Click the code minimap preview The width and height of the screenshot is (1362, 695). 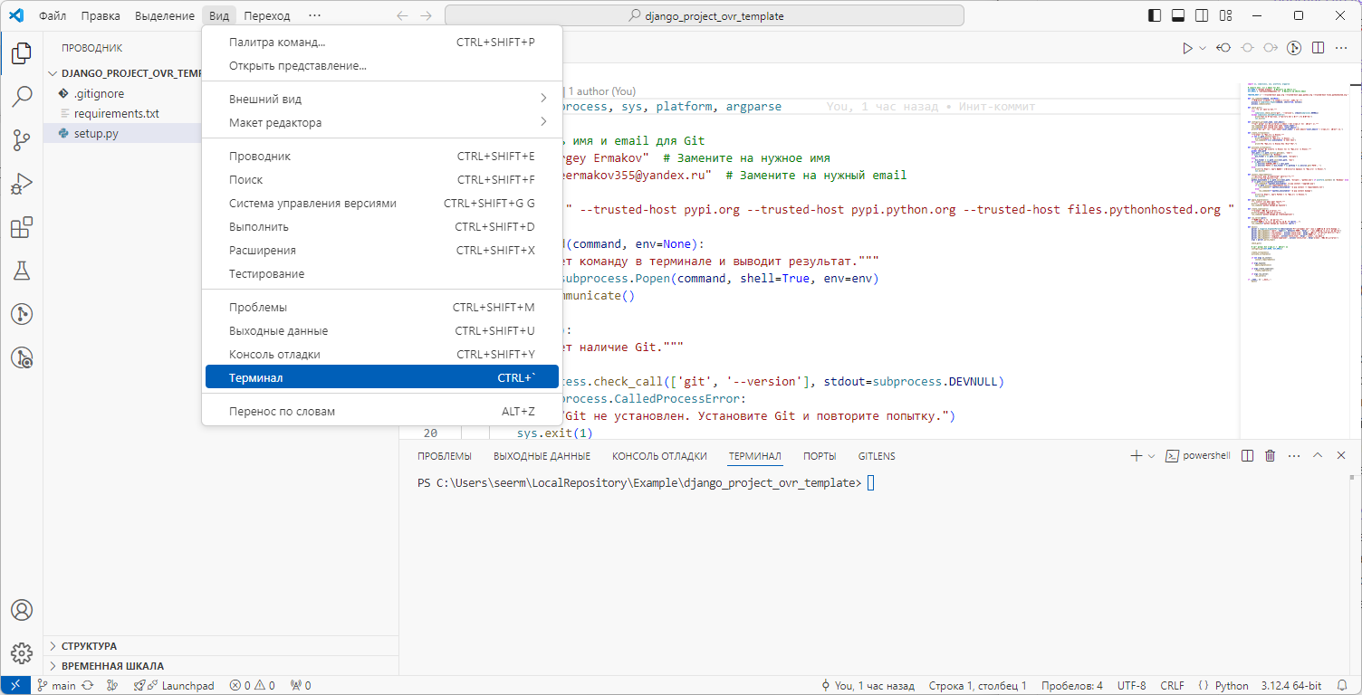(1297, 181)
